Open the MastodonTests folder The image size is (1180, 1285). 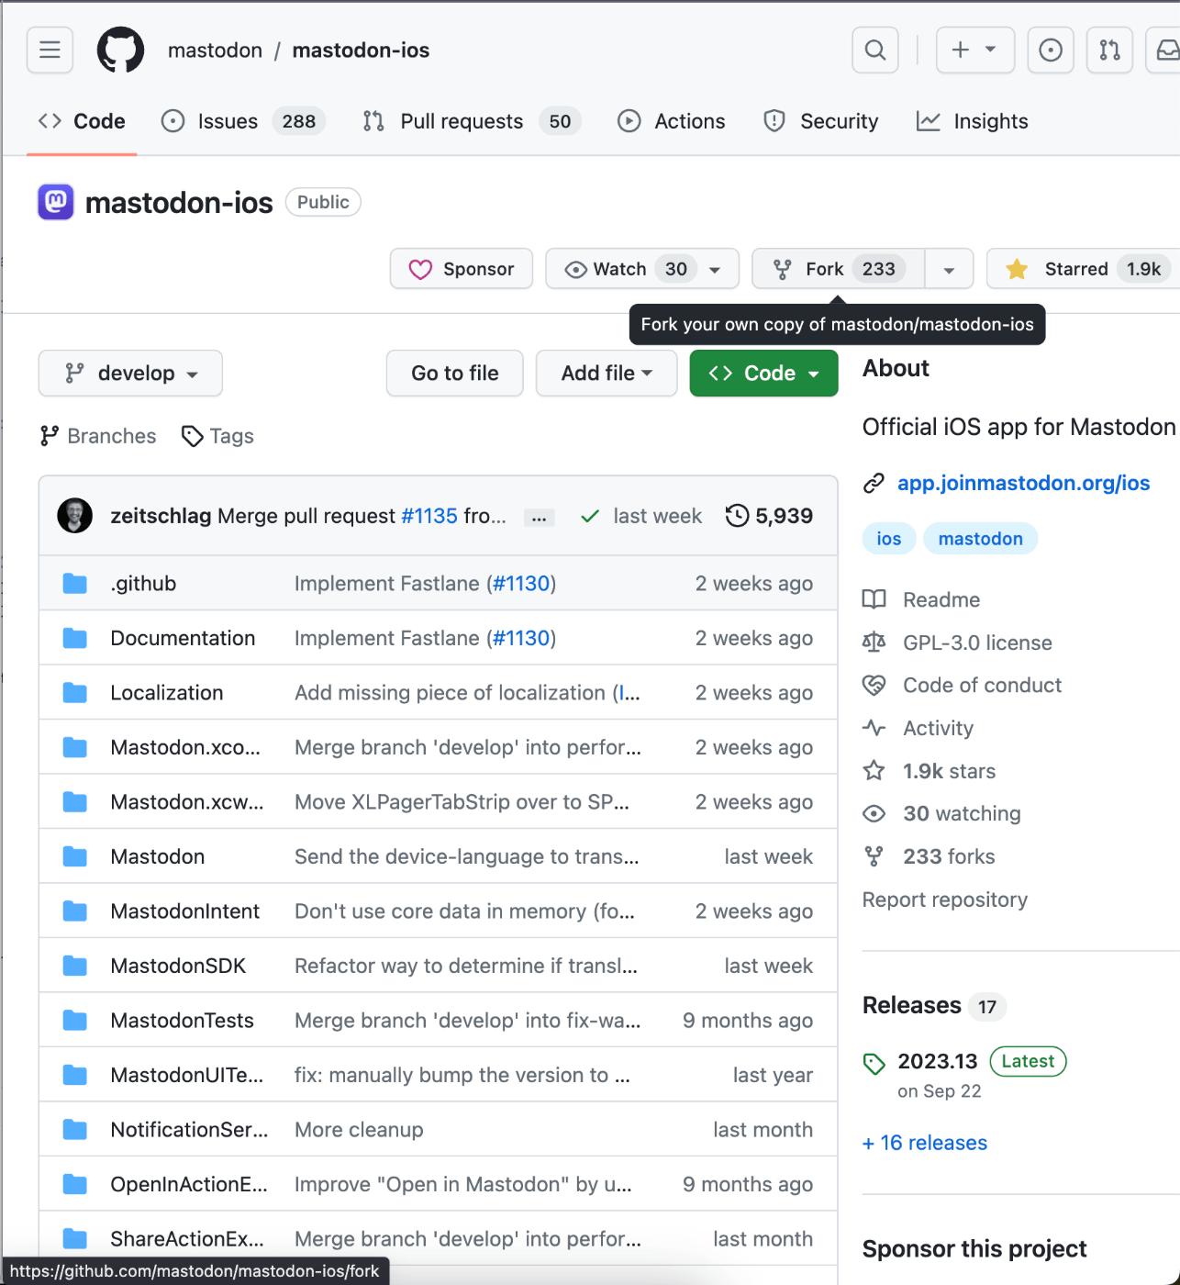coord(182,1021)
